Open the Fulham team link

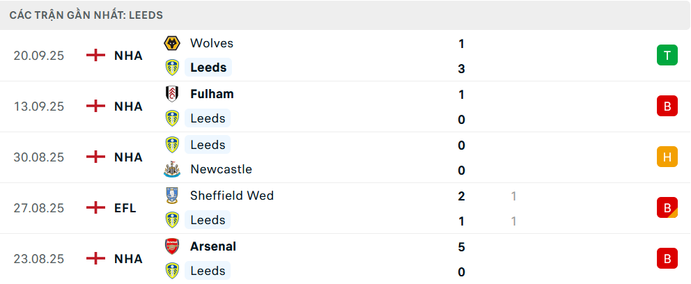point(212,94)
